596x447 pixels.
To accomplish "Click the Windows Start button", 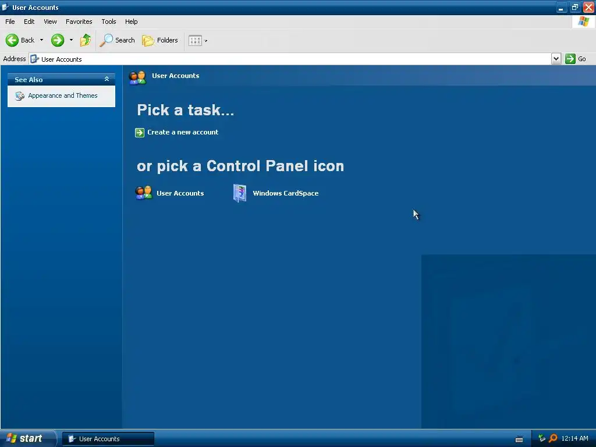I will click(x=28, y=438).
